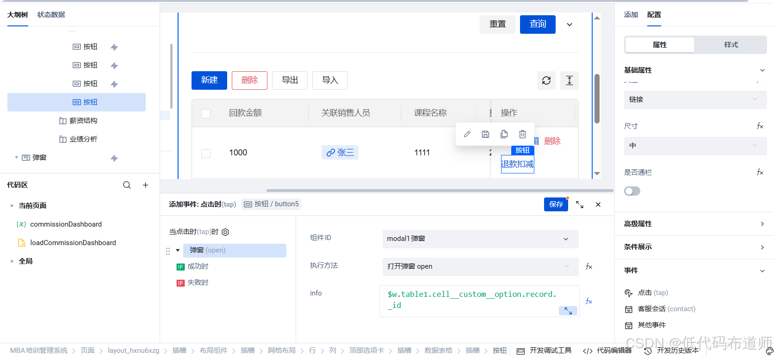
Task: Click the 客服会话 (contact) event
Action: click(x=660, y=309)
